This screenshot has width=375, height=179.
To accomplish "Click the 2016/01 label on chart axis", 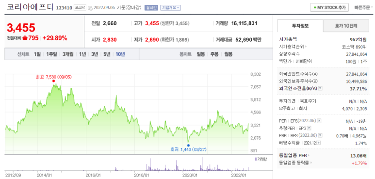I will [93, 175].
